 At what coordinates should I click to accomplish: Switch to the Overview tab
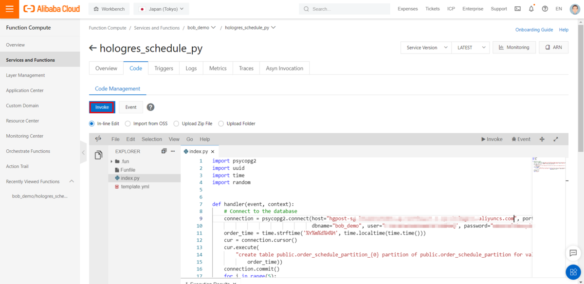point(106,68)
